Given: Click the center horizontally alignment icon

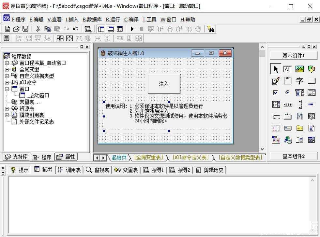Looking at the screenshot, I should (60, 38).
